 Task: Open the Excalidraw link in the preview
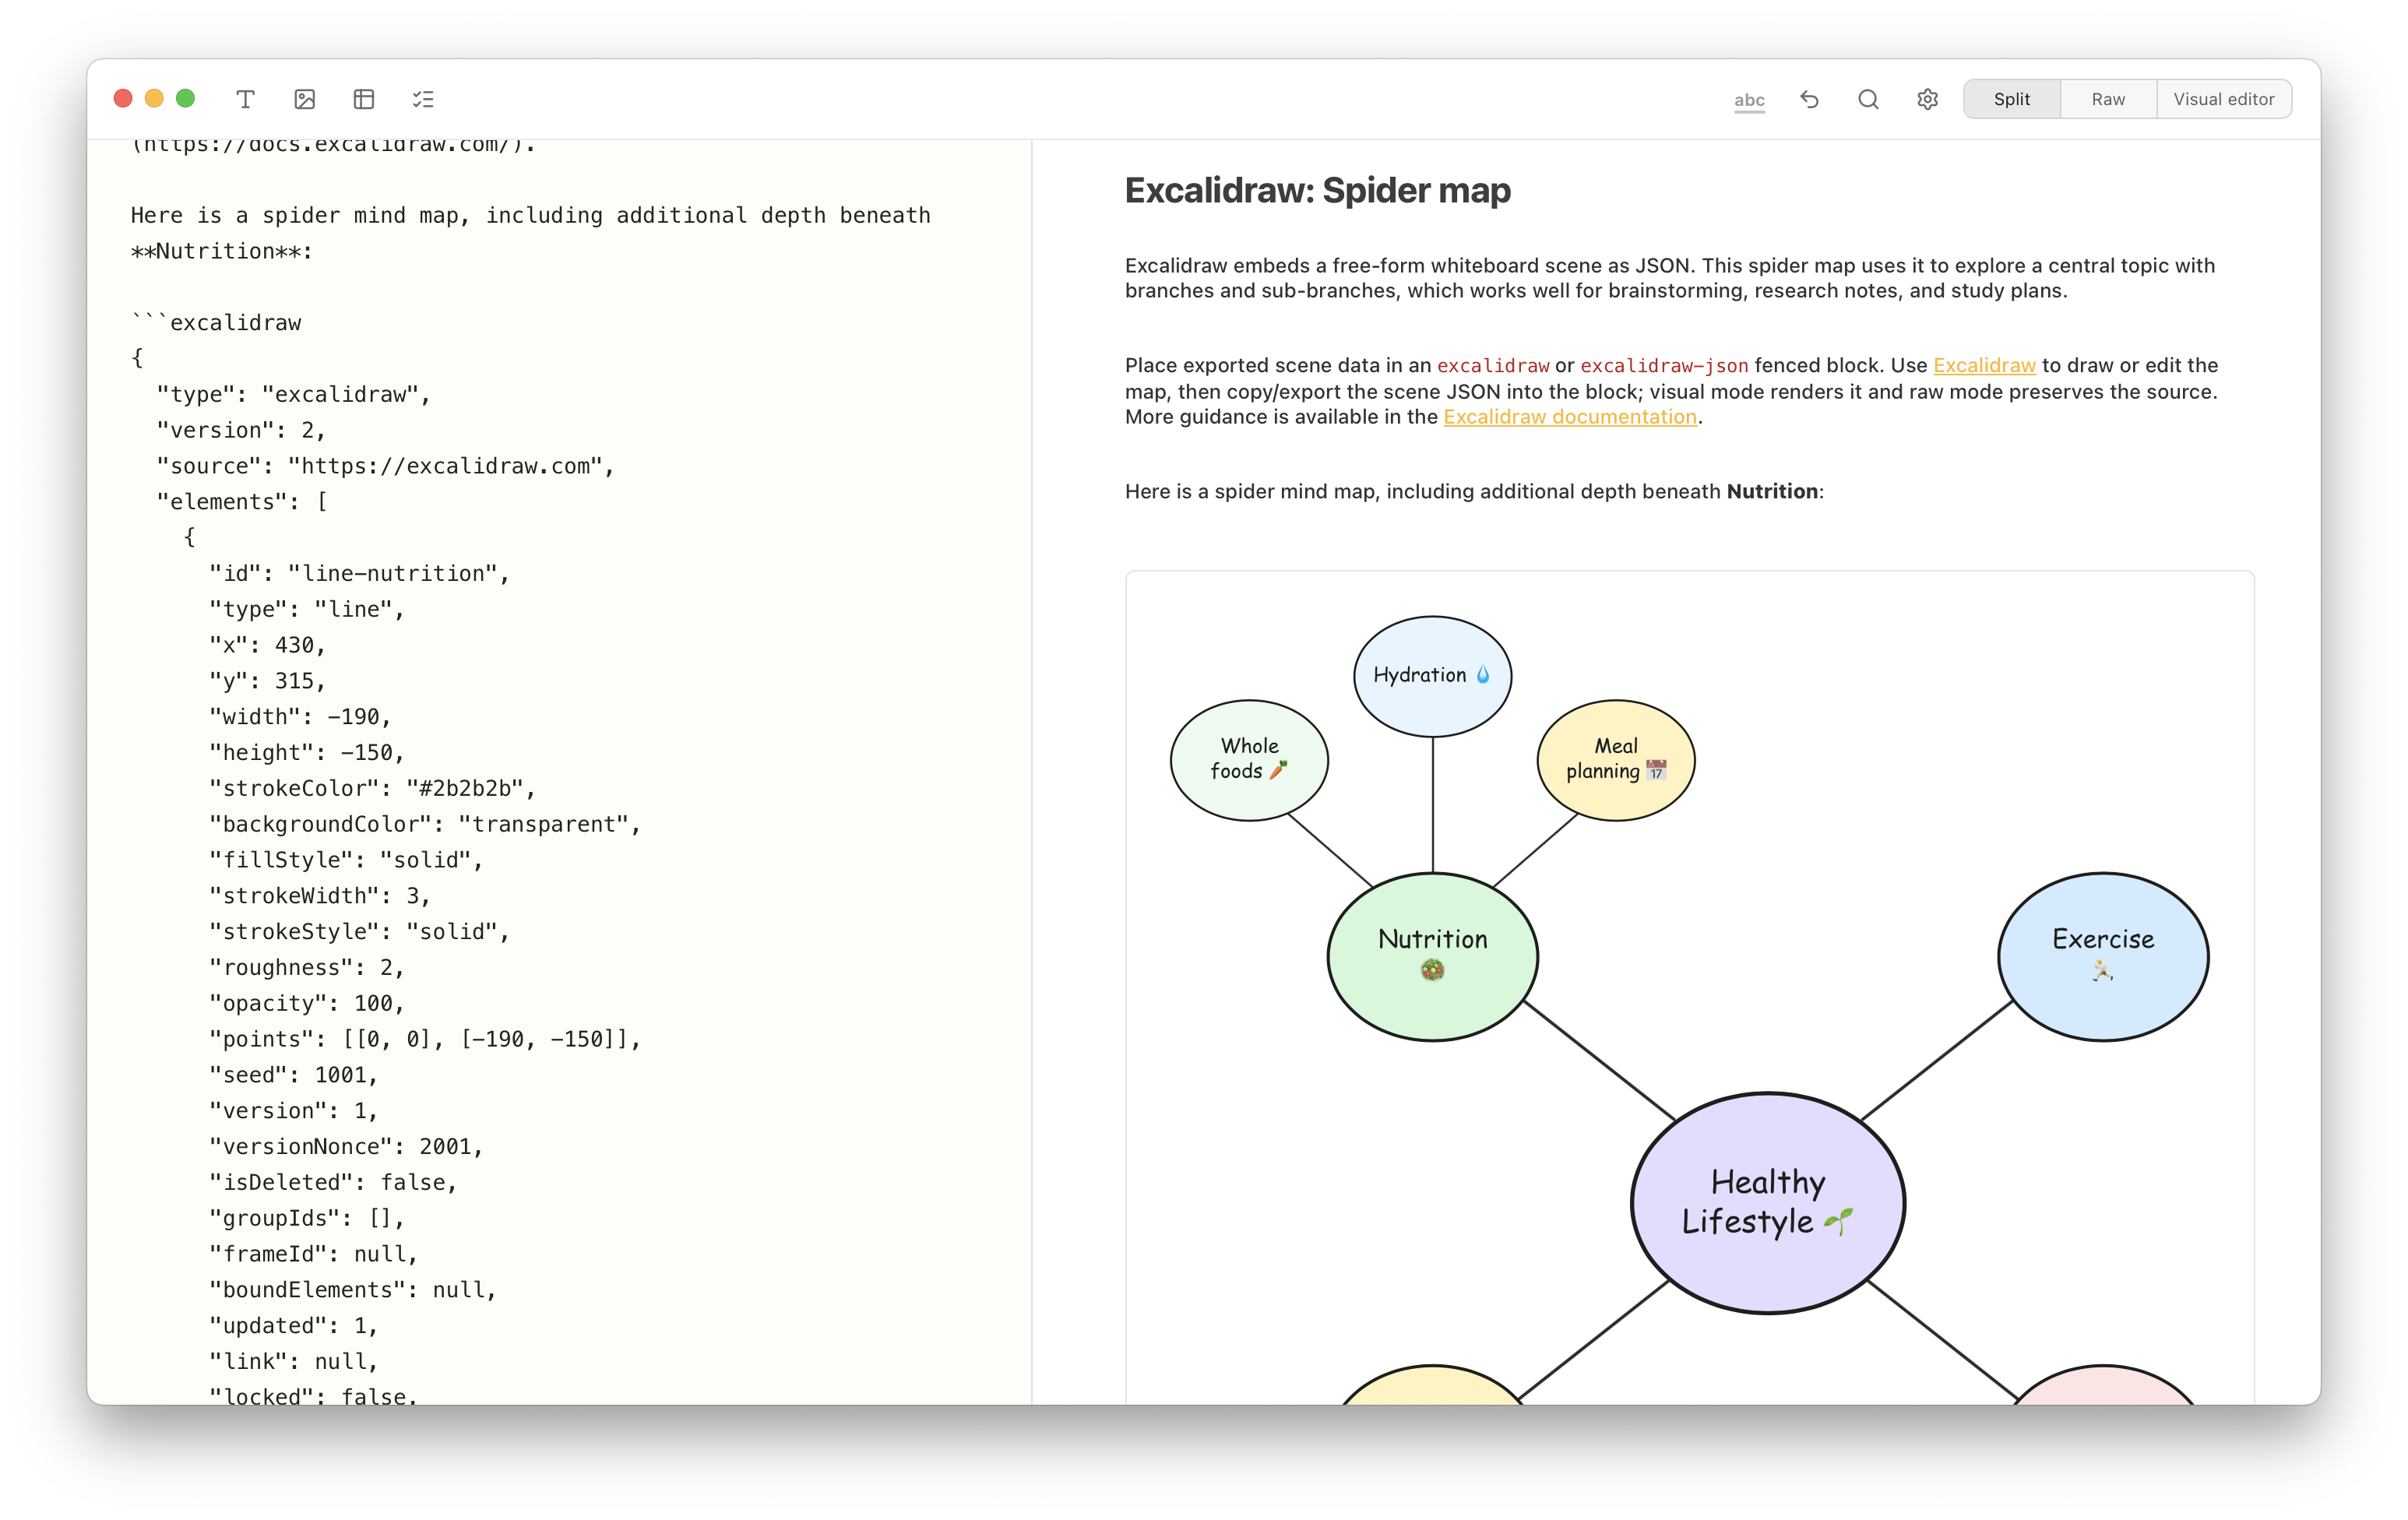coord(1984,365)
